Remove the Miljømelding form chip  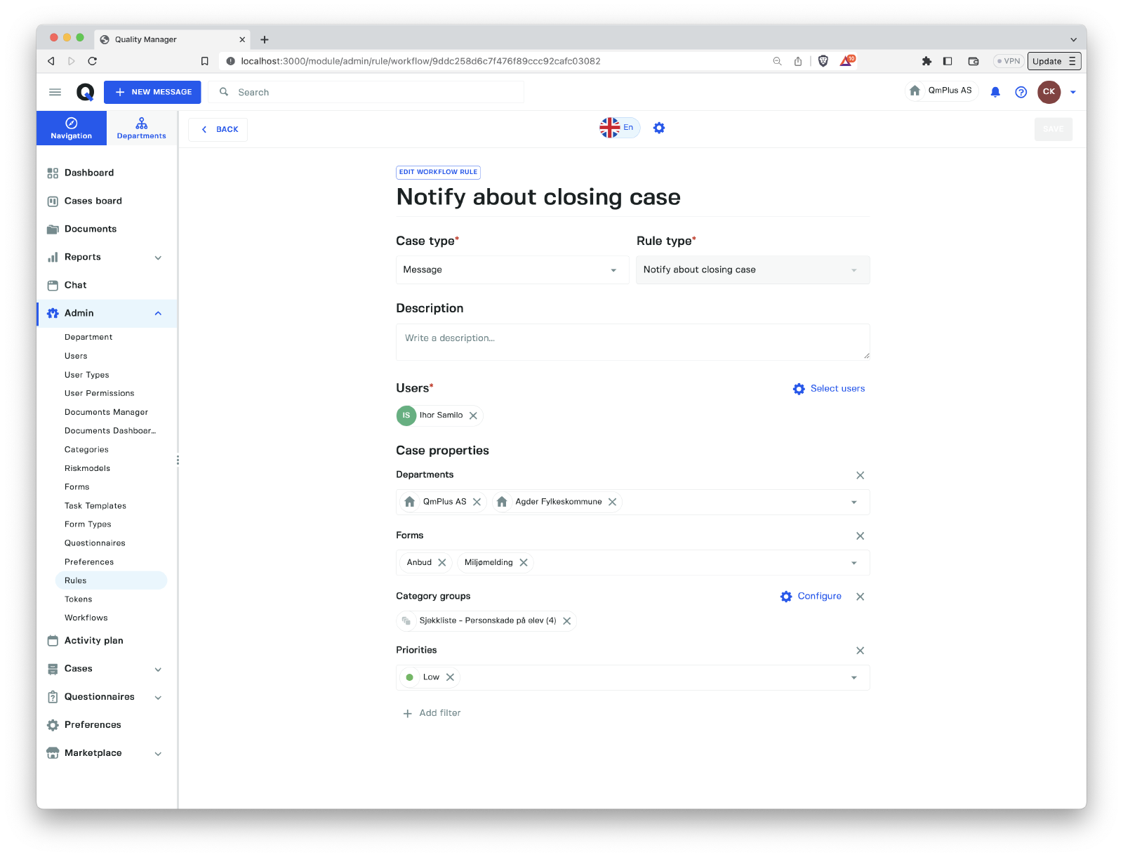524,562
